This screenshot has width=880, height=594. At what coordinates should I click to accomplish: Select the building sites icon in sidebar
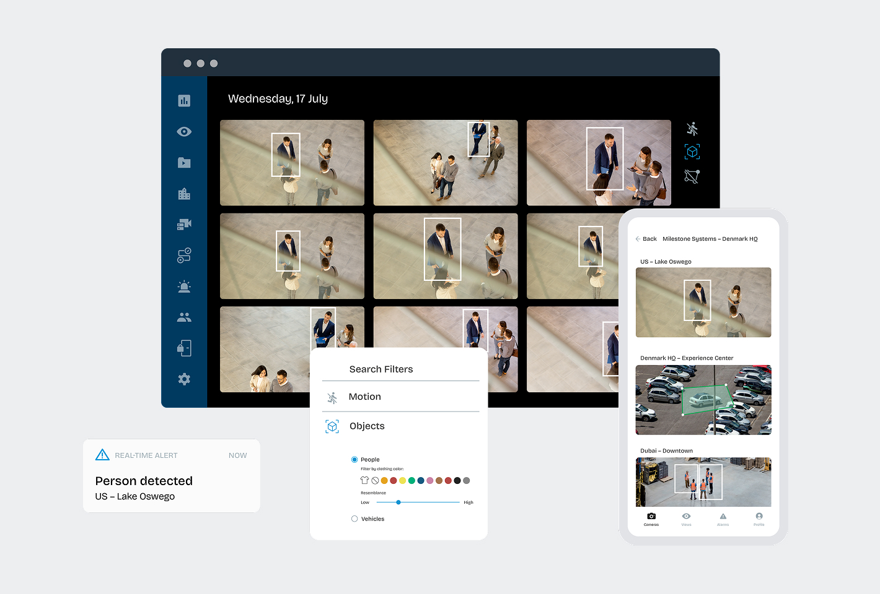184,194
